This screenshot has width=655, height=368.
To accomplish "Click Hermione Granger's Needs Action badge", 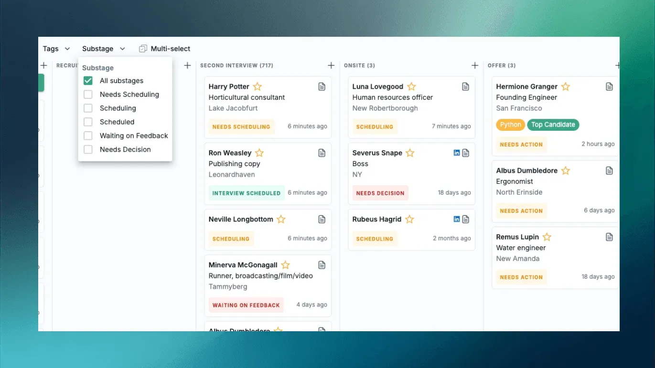I will [x=521, y=145].
